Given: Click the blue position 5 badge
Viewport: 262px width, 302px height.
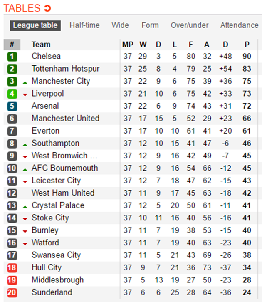Looking at the screenshot, I should 12,106.
